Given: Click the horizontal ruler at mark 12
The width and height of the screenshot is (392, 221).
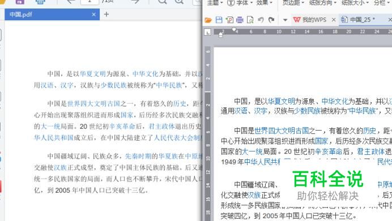Looking at the screenshot, I should [293, 32].
